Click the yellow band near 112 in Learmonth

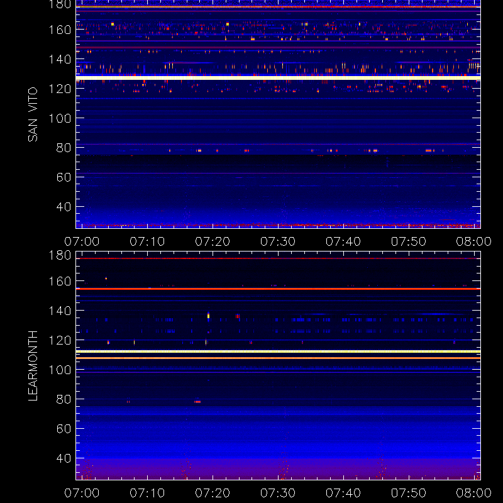pyautogui.click(x=278, y=351)
